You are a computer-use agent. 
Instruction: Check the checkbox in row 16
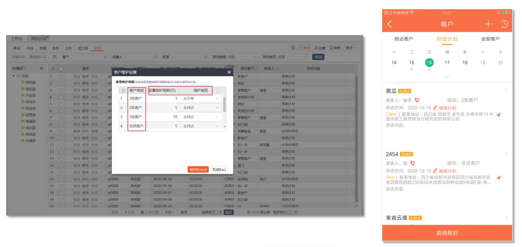click(61, 179)
